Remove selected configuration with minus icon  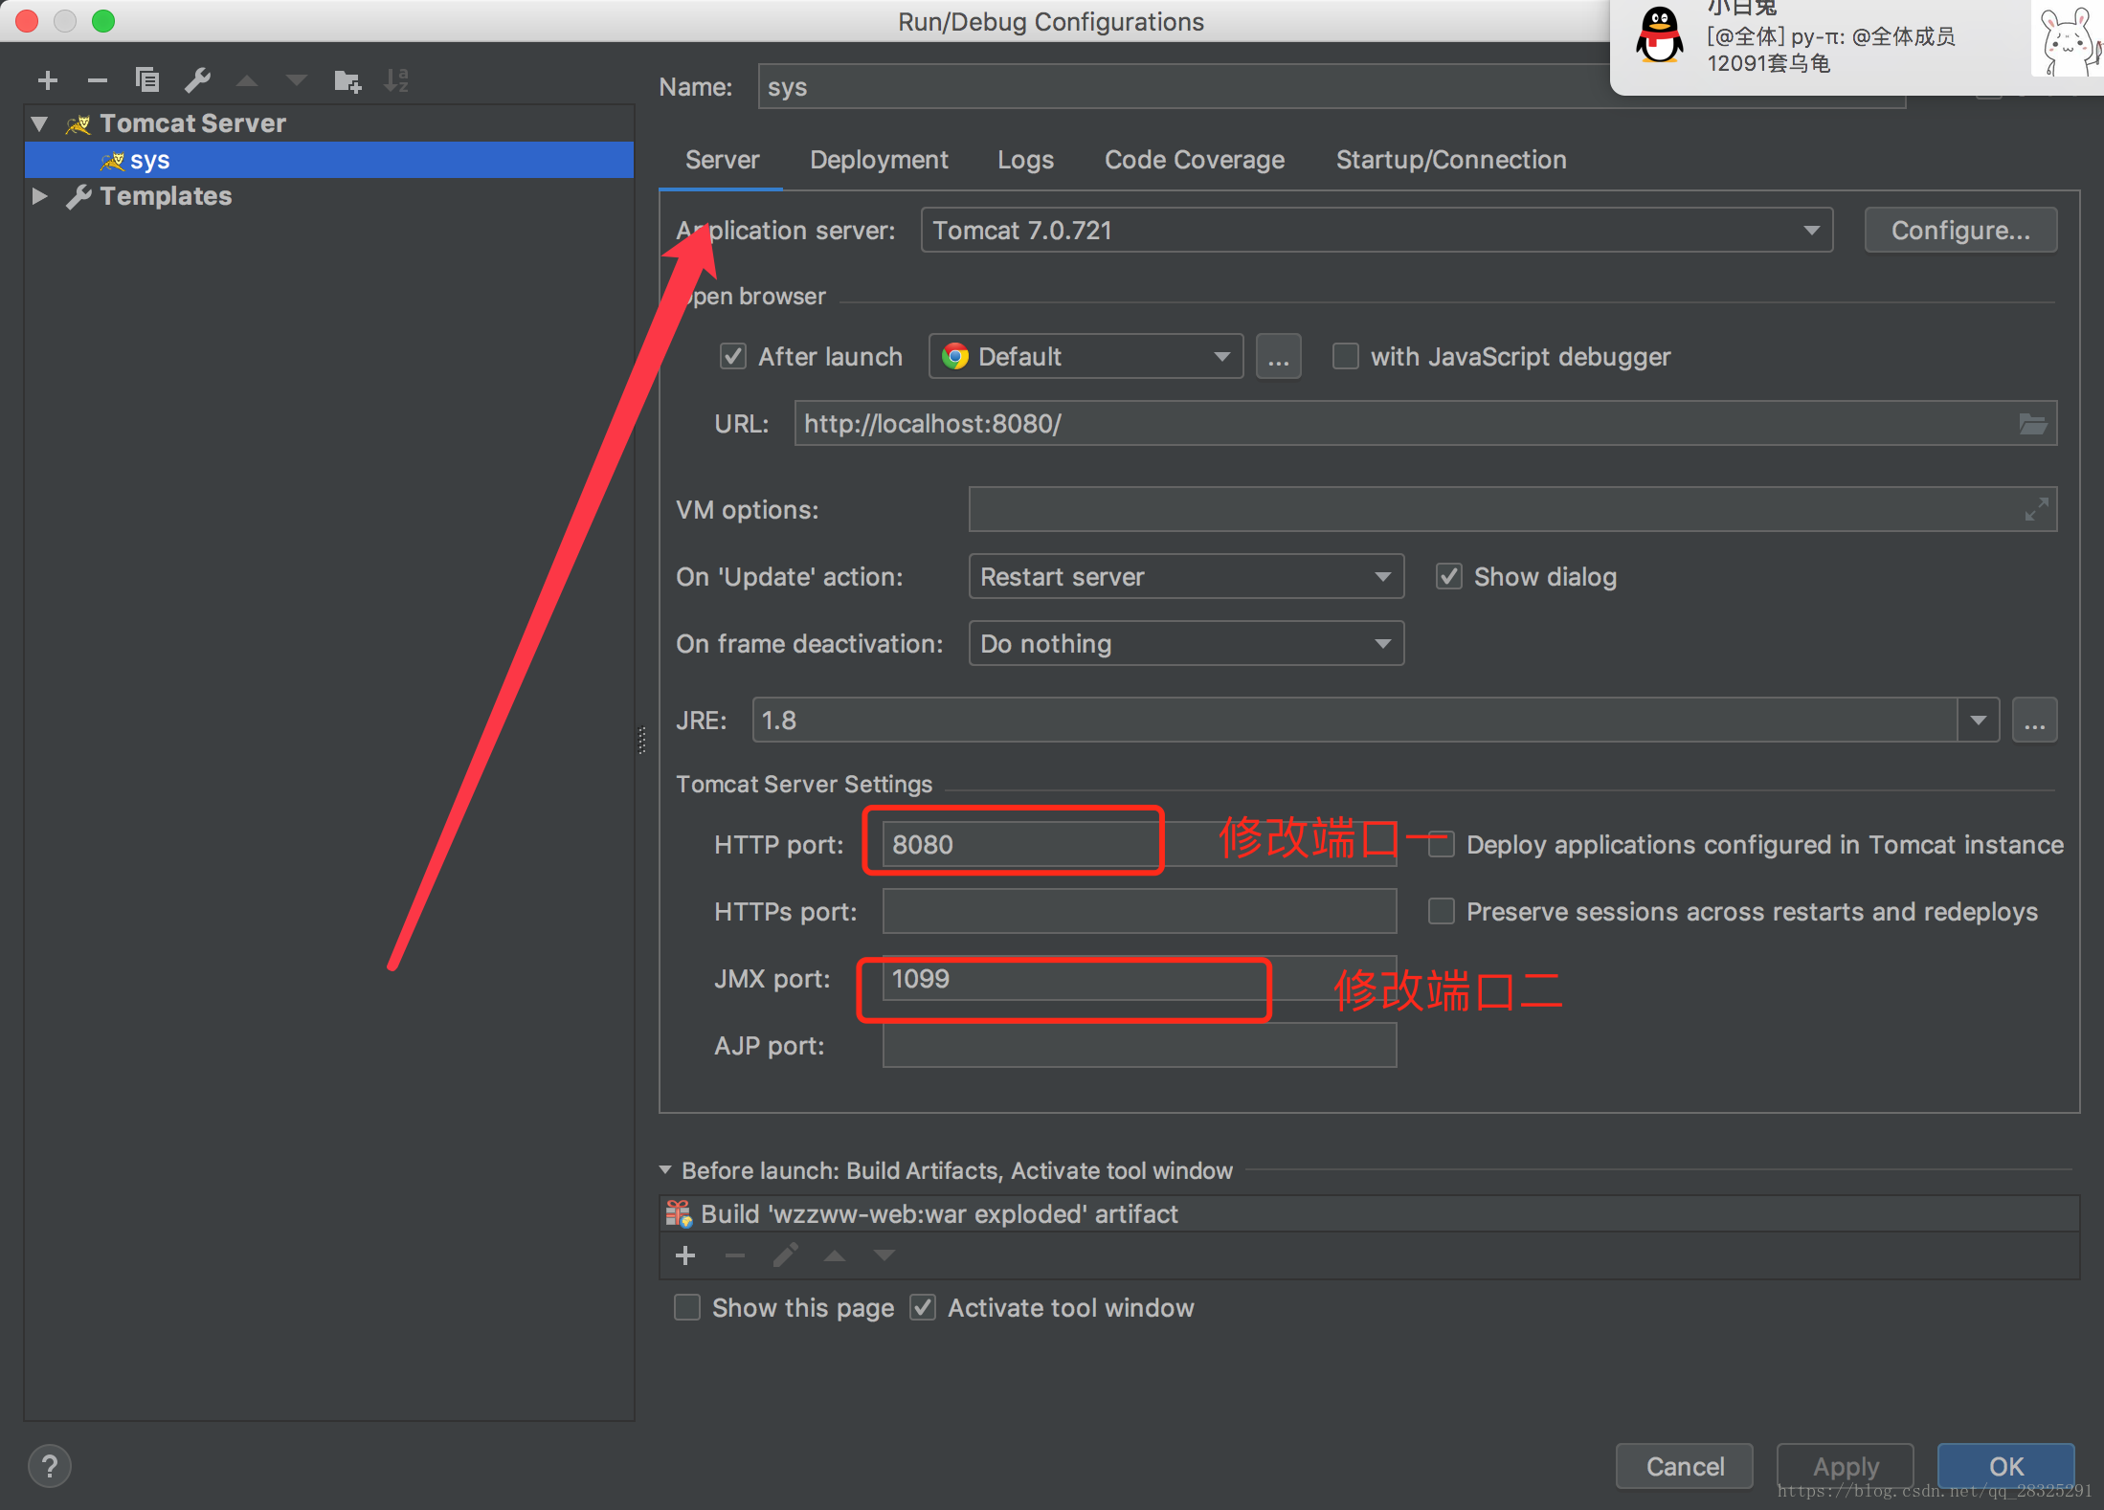point(98,81)
